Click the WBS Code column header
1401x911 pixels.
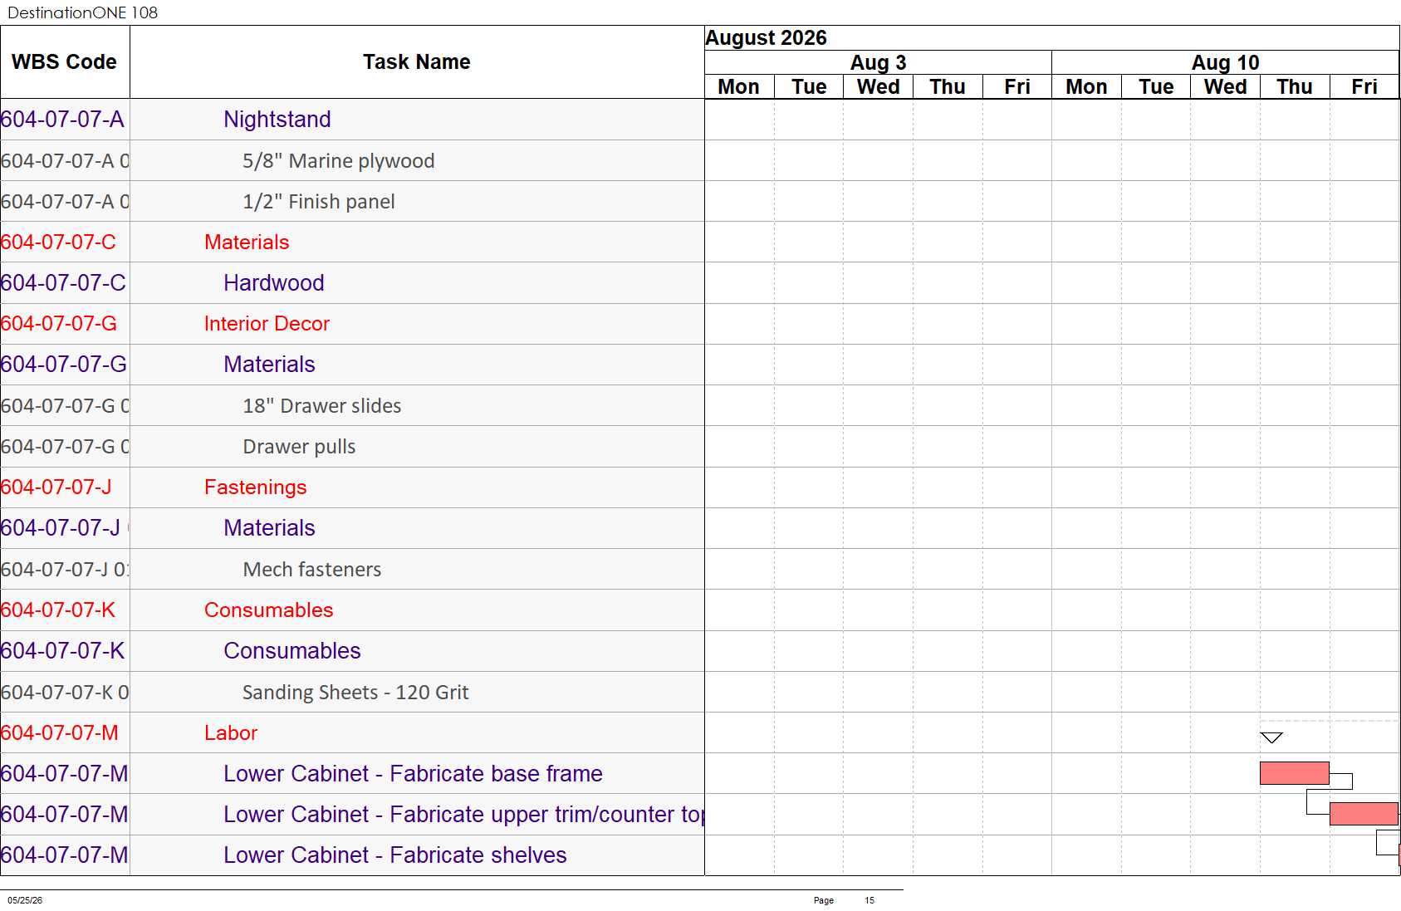click(x=65, y=62)
